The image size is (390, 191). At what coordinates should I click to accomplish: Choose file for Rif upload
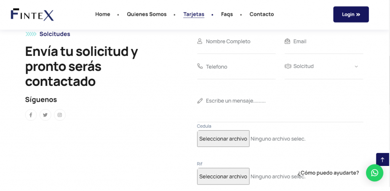(223, 176)
